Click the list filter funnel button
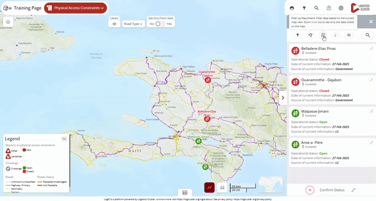The width and height of the screenshot is (376, 201). (x=298, y=35)
